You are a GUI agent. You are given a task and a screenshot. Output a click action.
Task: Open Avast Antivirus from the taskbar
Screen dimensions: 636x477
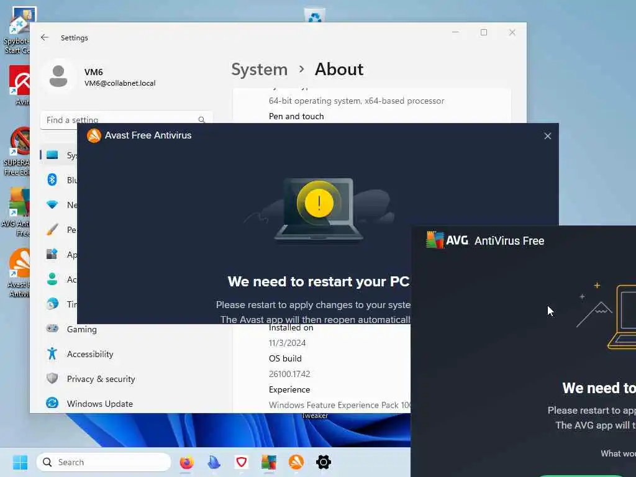coord(296,462)
